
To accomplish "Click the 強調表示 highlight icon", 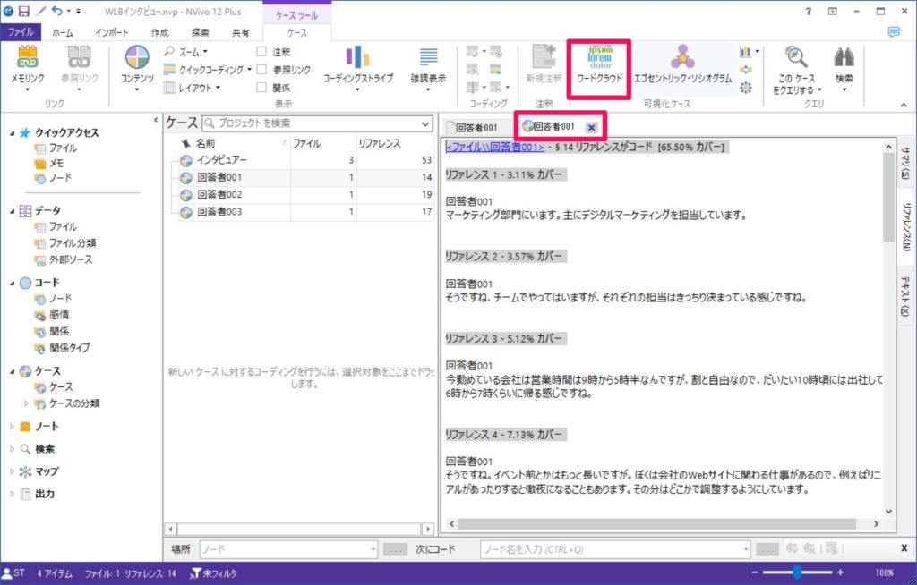I will click(x=428, y=59).
